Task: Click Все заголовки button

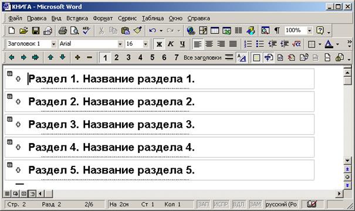Action: [202, 57]
